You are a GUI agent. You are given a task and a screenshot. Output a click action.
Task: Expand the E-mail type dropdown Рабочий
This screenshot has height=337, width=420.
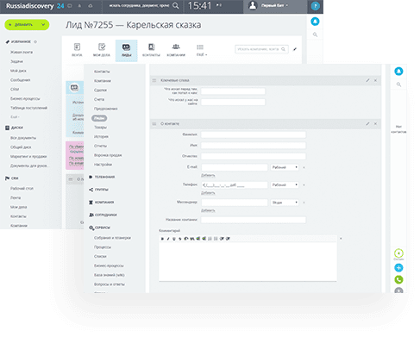(285, 167)
